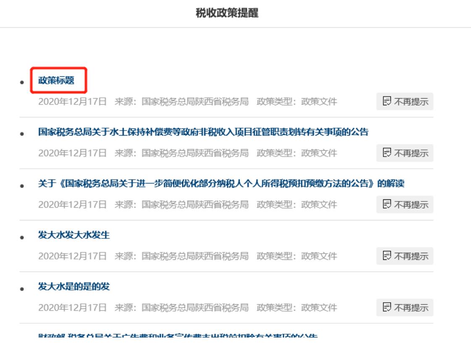Click the date under 水土保持补偿费 announcement
471x348 pixels.
click(x=72, y=153)
